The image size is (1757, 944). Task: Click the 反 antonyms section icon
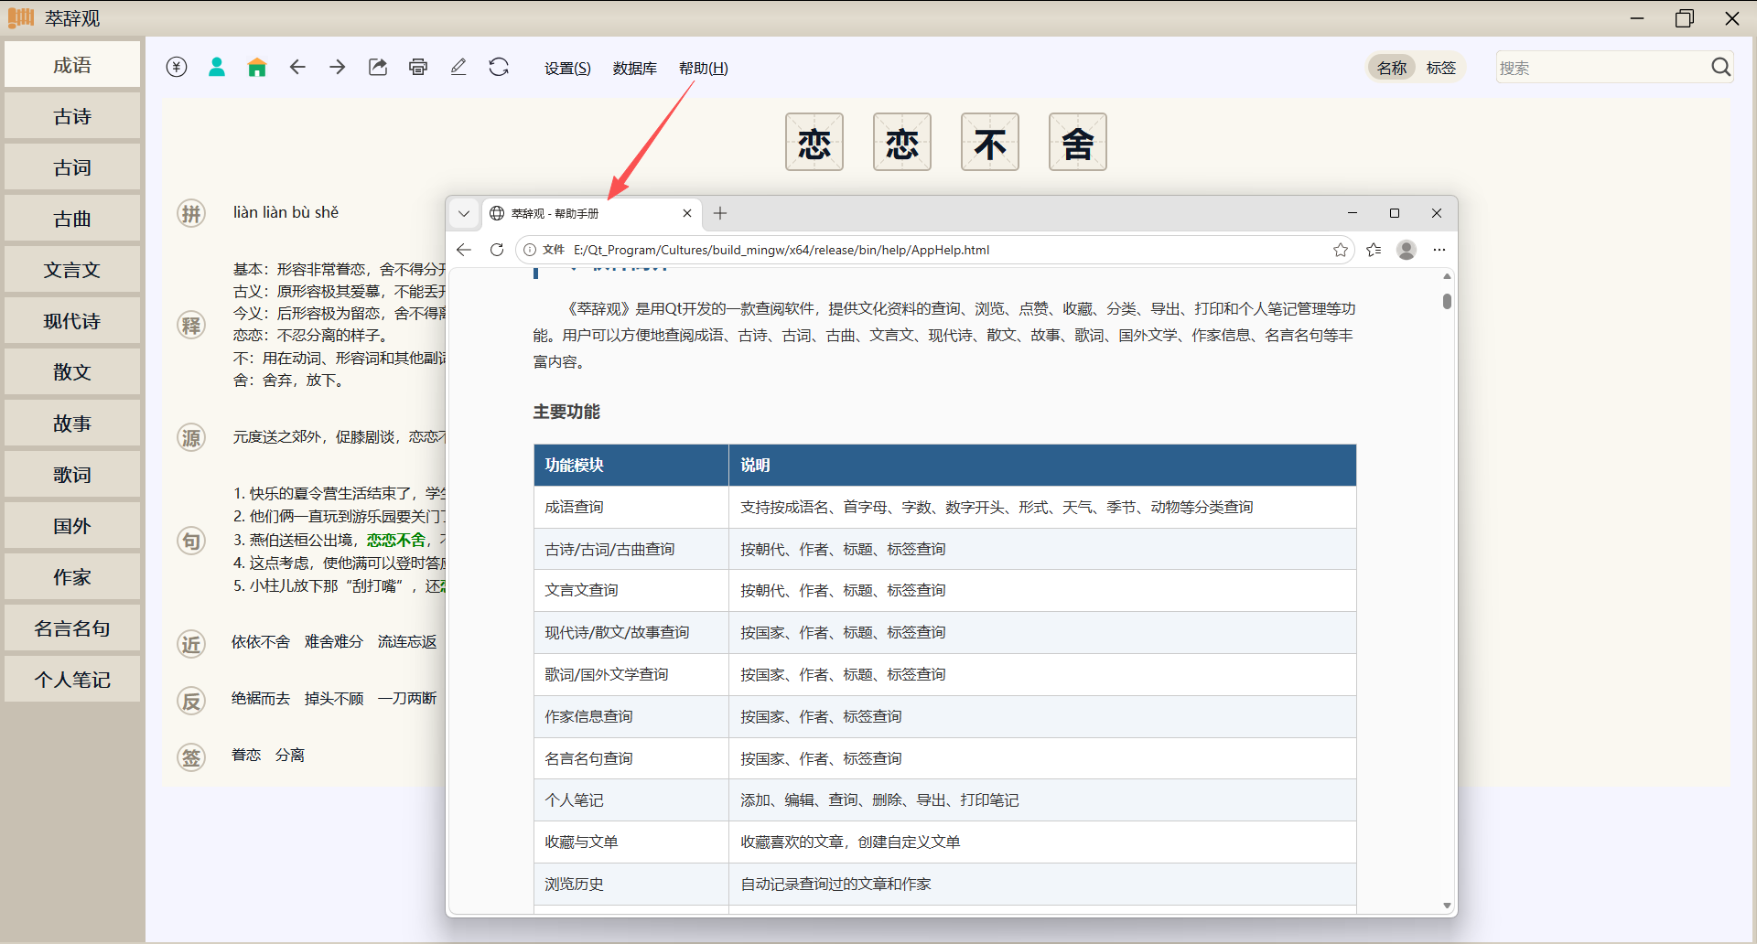coord(191,701)
